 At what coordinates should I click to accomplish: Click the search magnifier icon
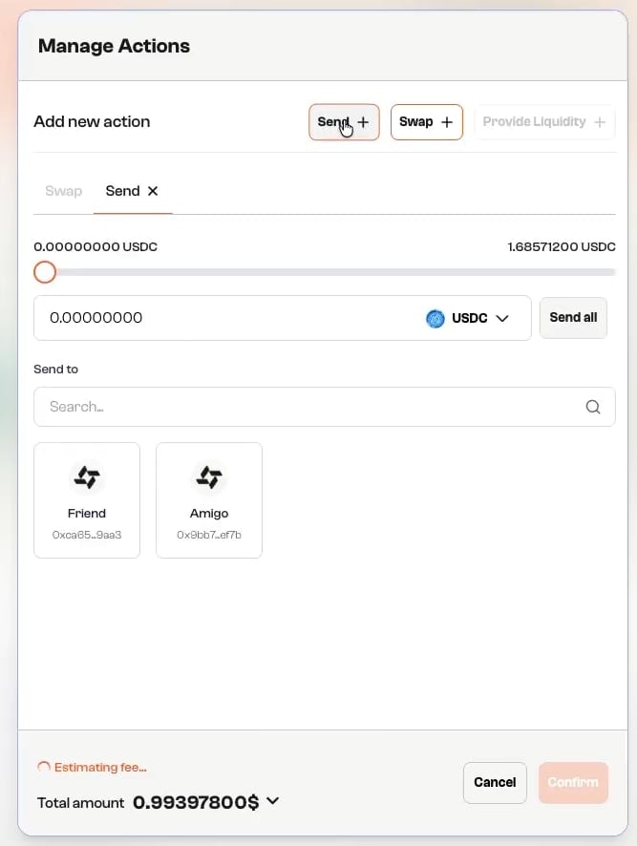593,406
